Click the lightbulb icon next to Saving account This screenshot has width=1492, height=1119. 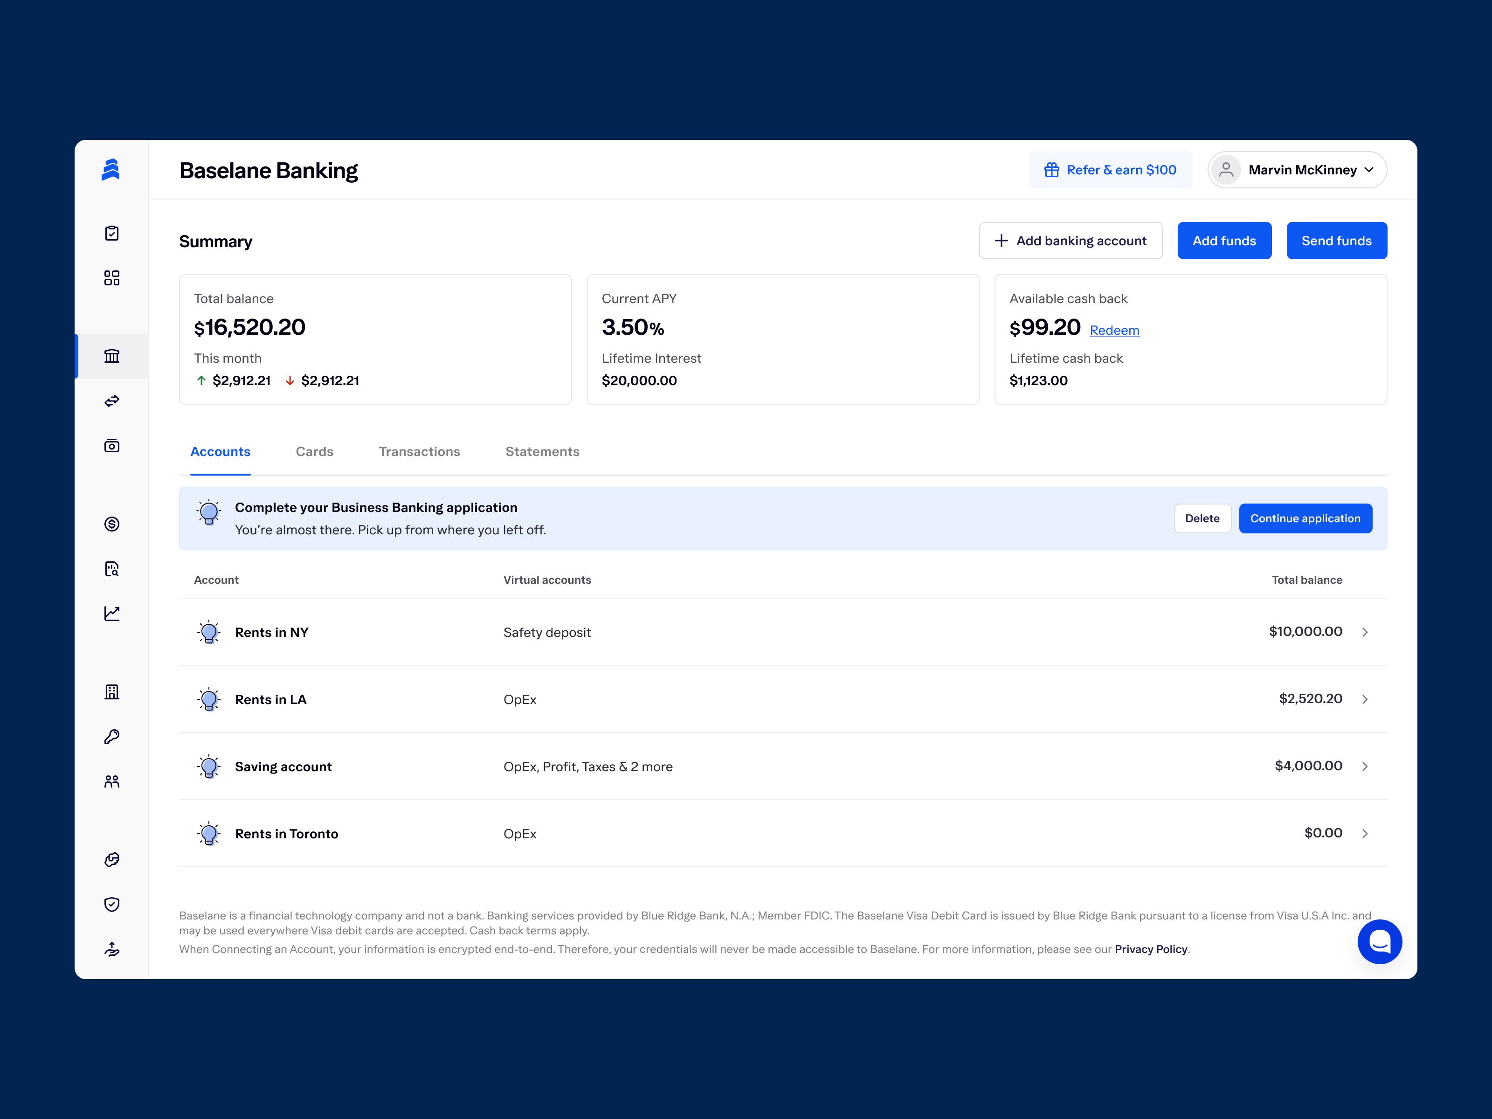point(209,766)
